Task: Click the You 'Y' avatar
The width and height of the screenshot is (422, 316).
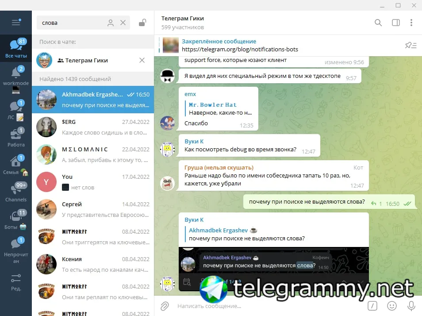Action: click(x=46, y=182)
